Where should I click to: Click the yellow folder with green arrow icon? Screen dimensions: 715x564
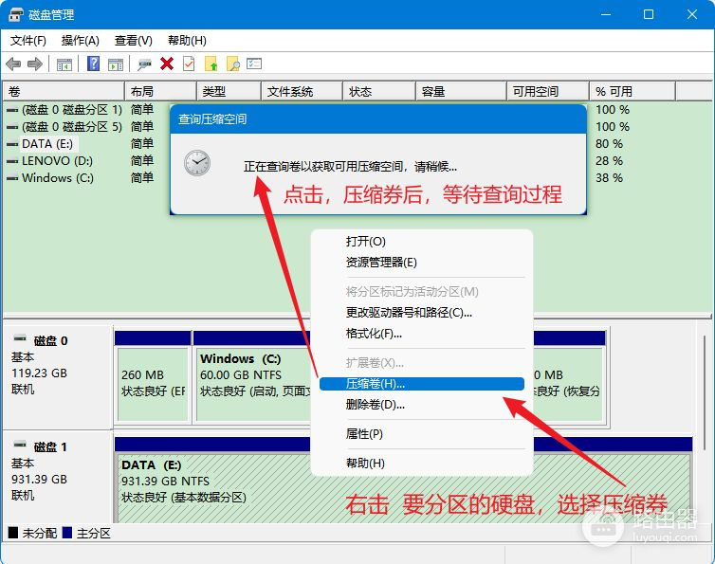coord(211,64)
